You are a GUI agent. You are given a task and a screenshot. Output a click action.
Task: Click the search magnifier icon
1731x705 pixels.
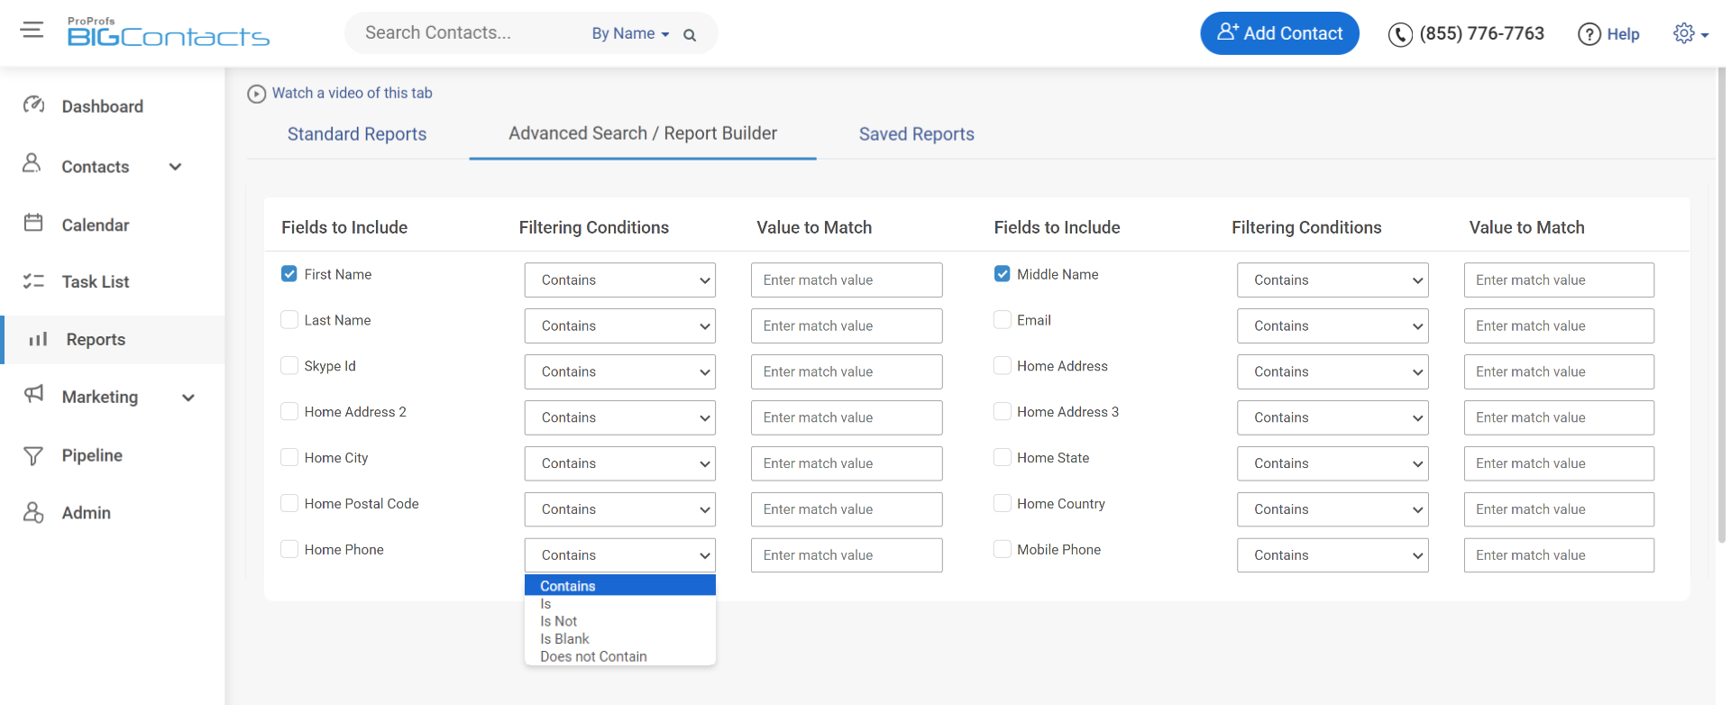[690, 35]
